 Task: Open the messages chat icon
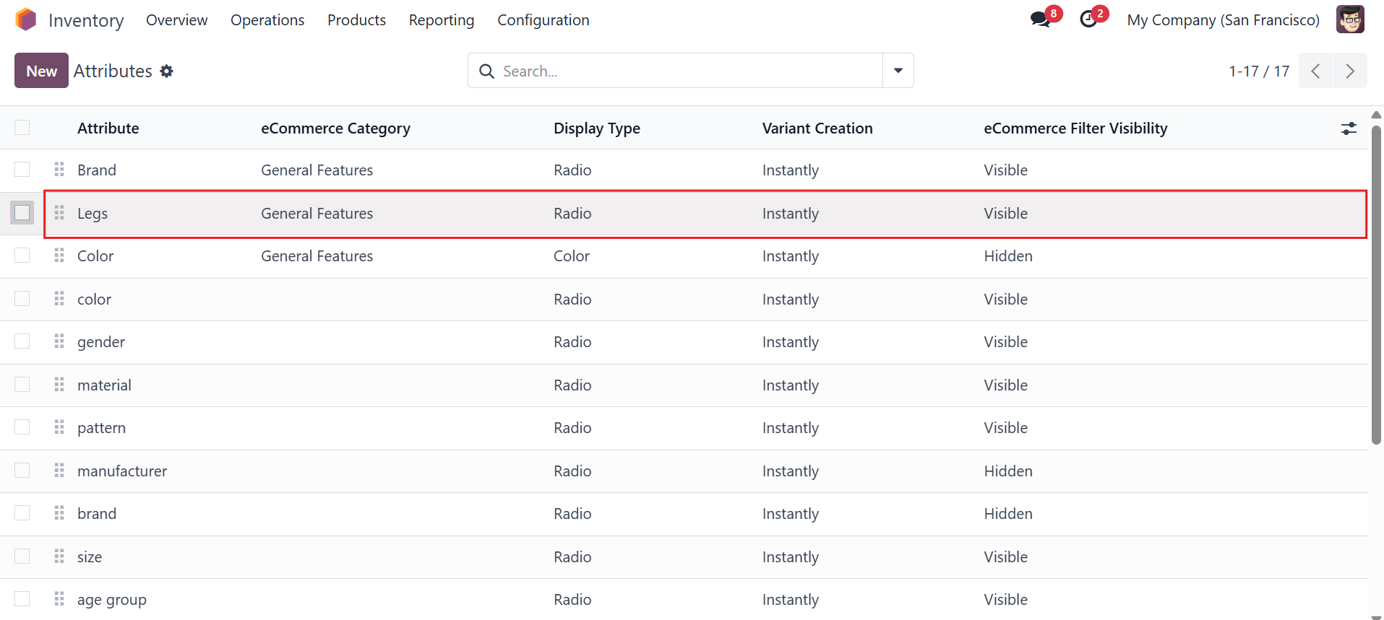click(x=1041, y=19)
